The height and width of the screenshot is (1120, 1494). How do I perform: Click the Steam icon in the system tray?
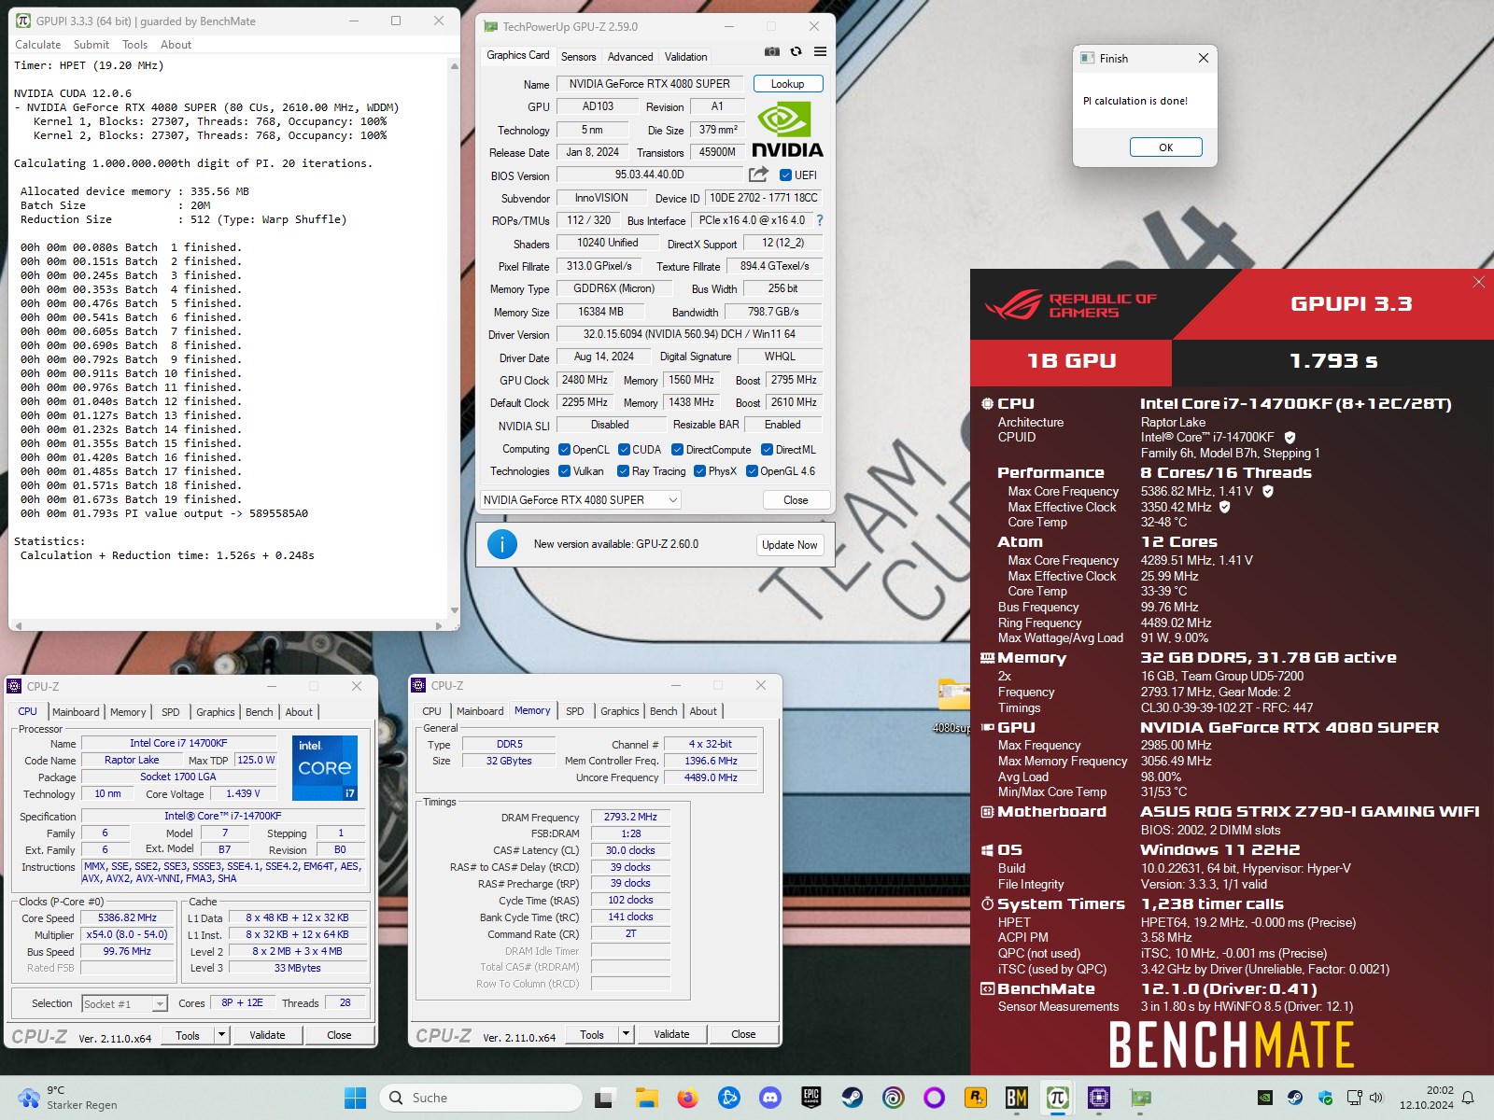point(1295,1098)
